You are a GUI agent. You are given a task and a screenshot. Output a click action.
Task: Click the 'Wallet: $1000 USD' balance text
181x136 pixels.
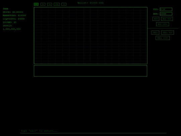[x=90, y=3]
